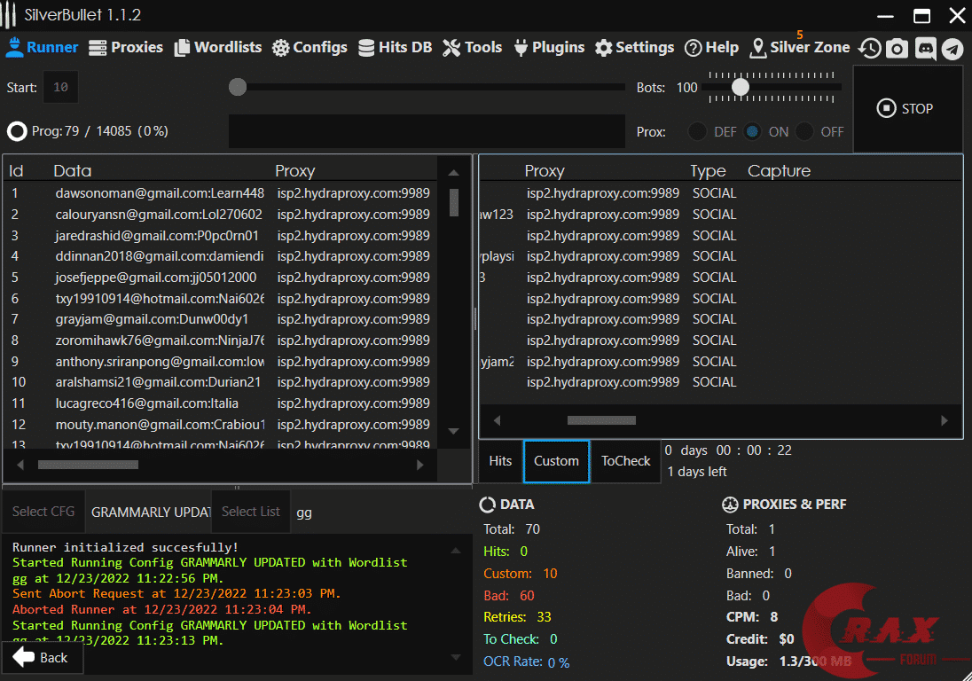
Task: Click the Bots slider handle
Action: pyautogui.click(x=740, y=87)
